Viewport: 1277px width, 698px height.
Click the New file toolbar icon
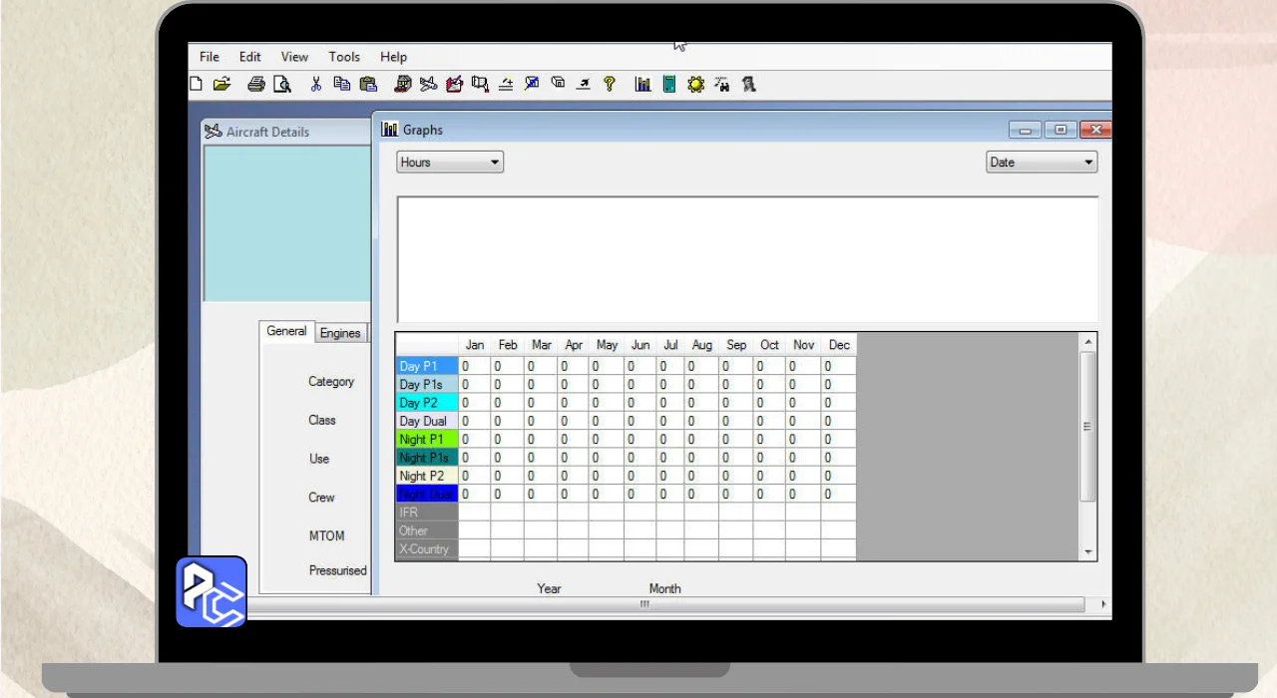click(x=196, y=85)
